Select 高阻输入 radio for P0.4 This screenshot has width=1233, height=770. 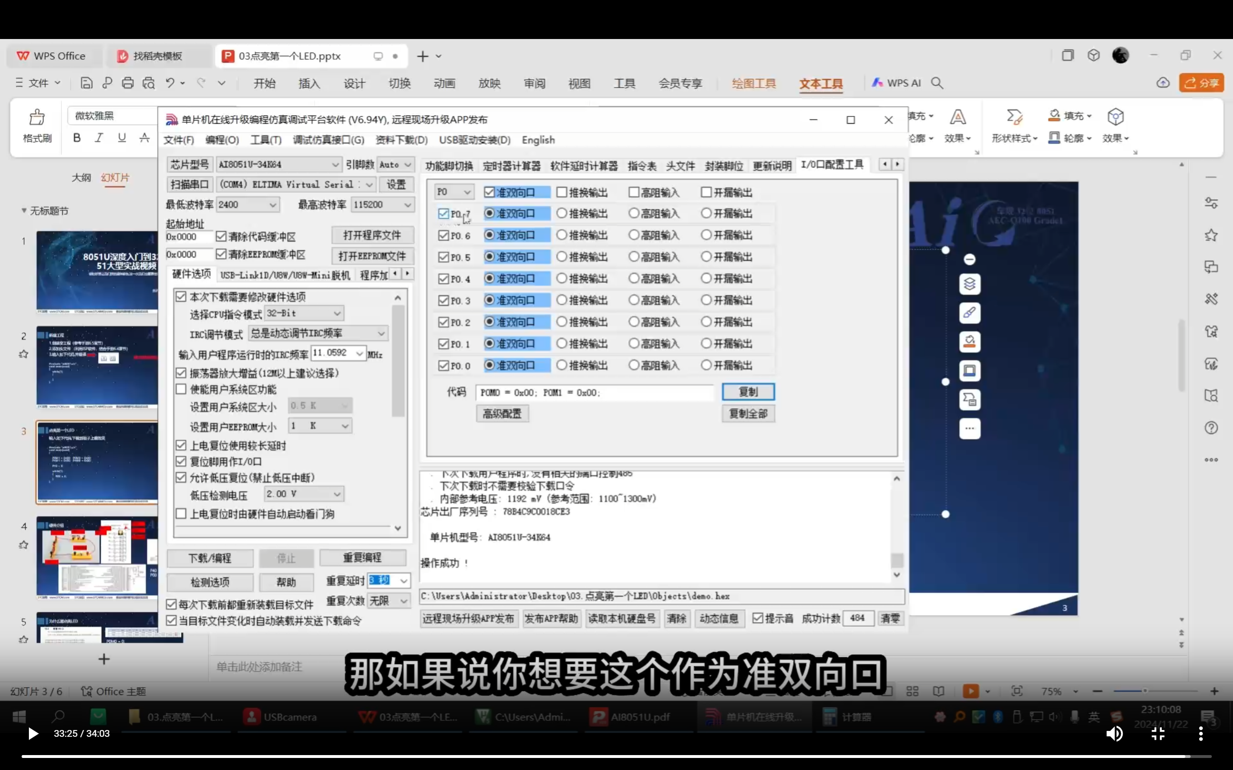coord(633,278)
